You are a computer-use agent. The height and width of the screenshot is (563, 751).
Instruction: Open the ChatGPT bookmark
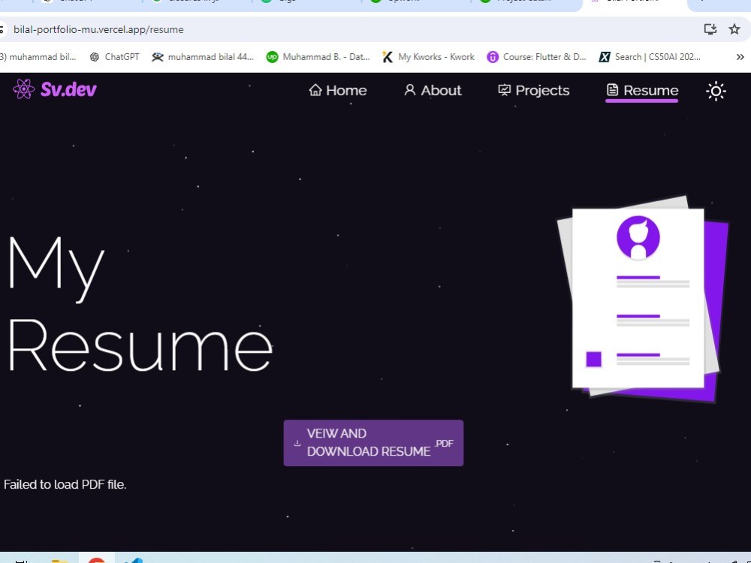[x=114, y=57]
